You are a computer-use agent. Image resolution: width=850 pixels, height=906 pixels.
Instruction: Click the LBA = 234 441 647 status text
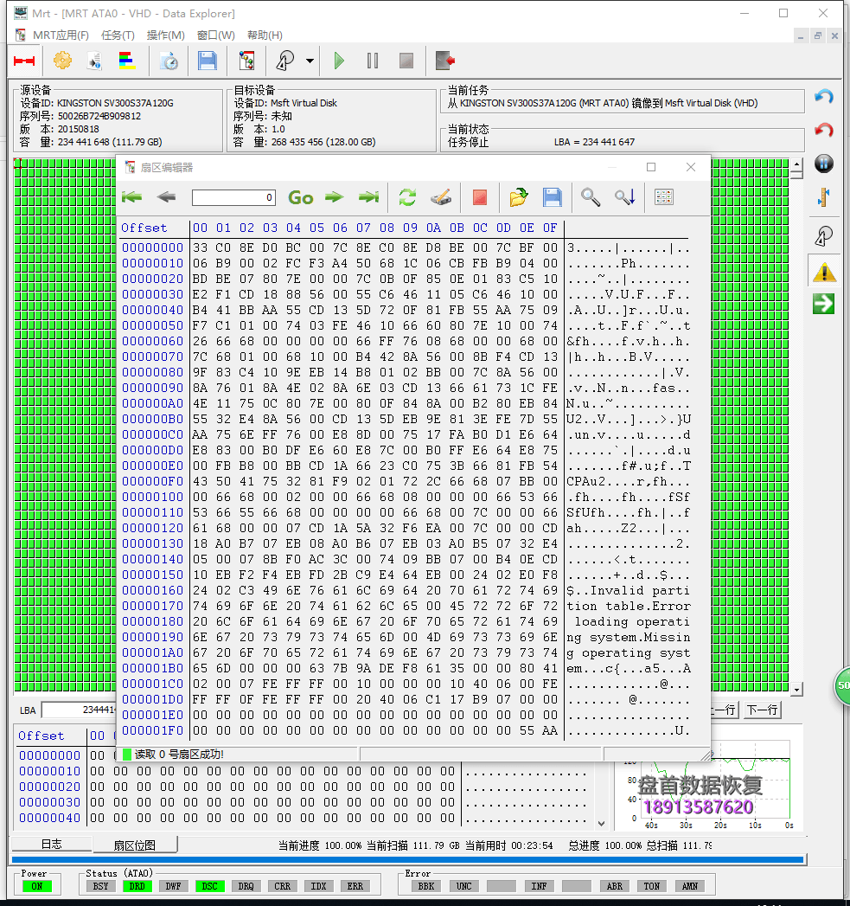pos(594,142)
